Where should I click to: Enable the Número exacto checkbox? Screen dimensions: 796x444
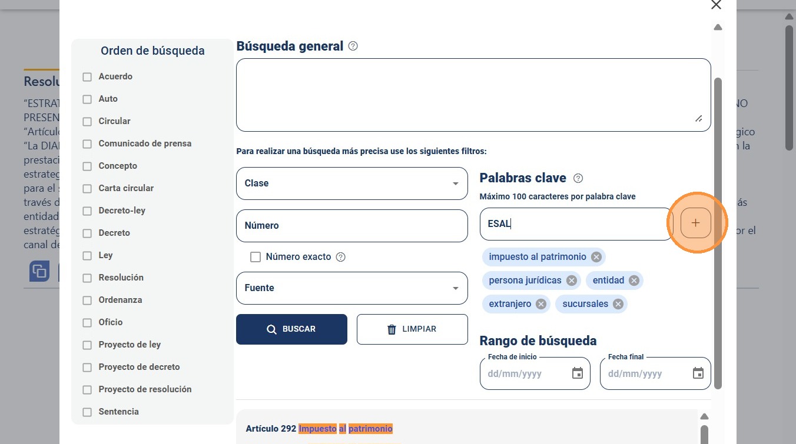(256, 257)
